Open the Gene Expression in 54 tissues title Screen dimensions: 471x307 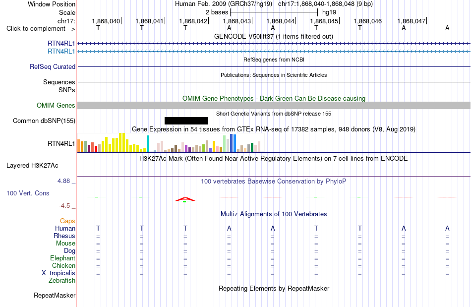(274, 129)
